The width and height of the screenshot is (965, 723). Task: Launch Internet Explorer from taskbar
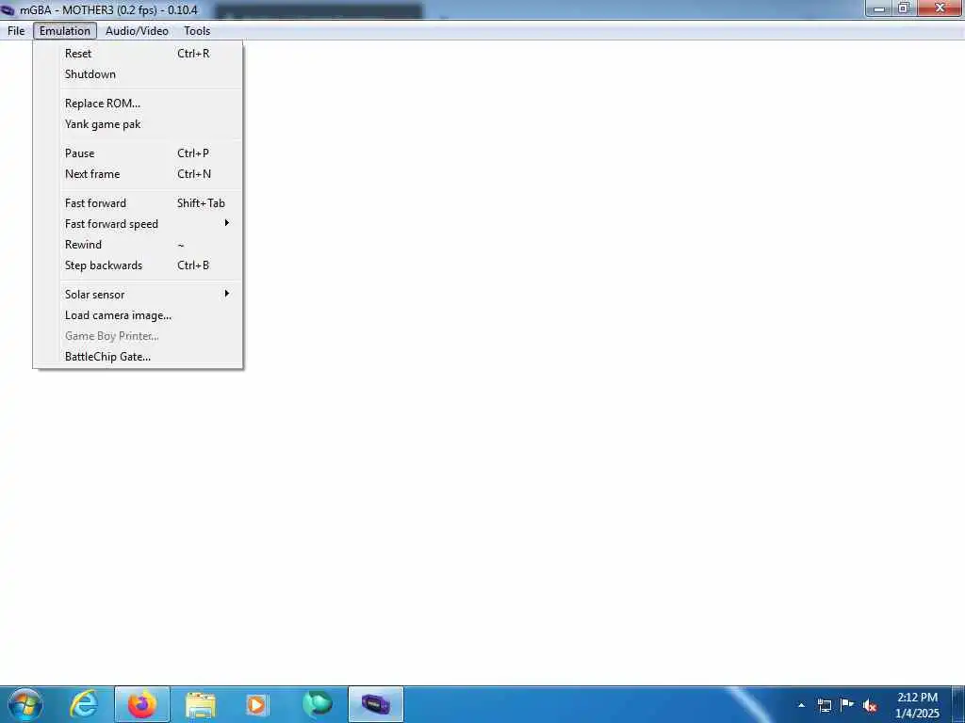click(84, 704)
